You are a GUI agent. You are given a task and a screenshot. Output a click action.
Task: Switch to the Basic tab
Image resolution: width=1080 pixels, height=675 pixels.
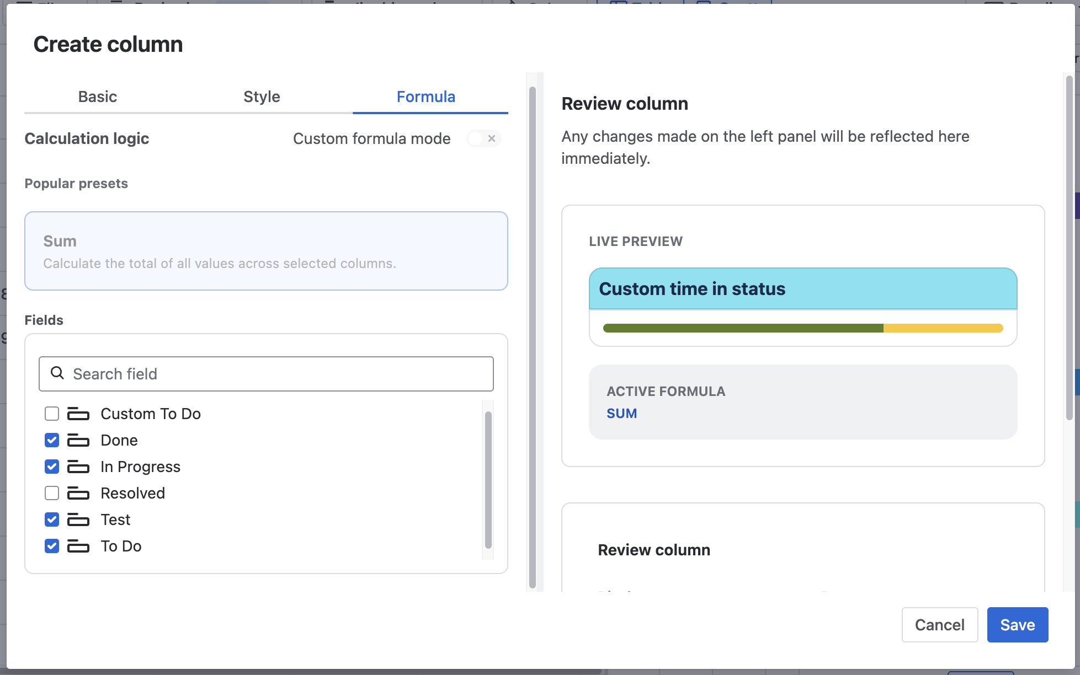[97, 97]
